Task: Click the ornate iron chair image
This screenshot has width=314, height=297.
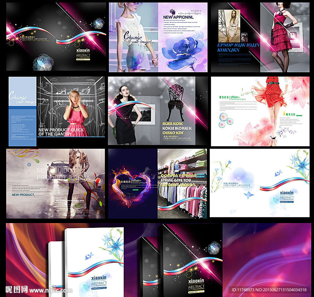Action: pos(176,102)
